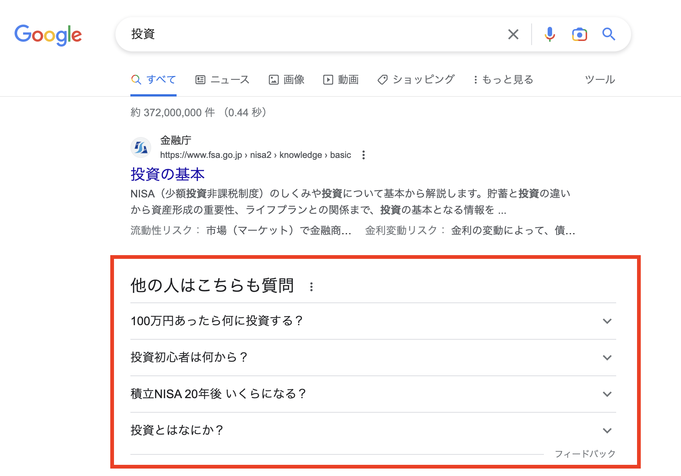
Task: Open image search with camera icon
Action: pyautogui.click(x=579, y=34)
